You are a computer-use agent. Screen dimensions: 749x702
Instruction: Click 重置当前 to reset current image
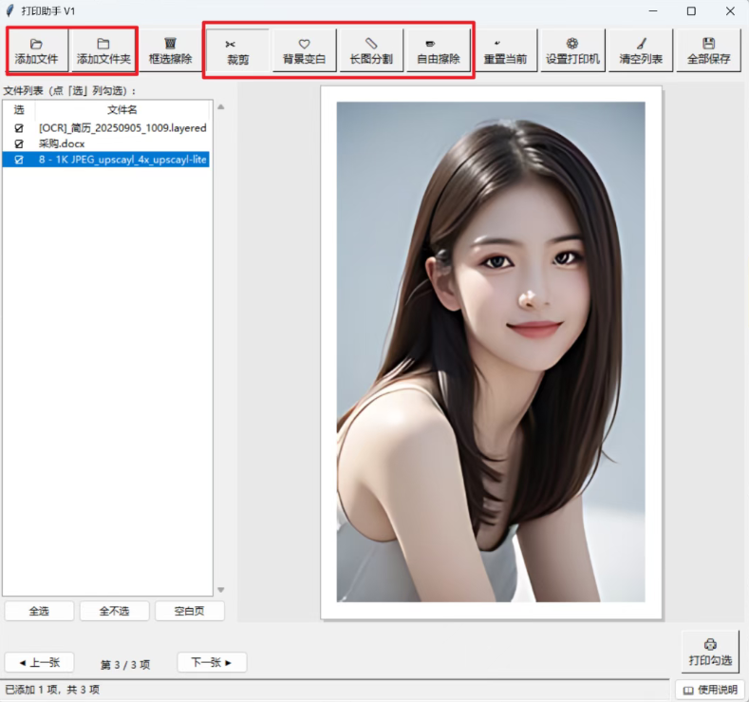(x=505, y=51)
